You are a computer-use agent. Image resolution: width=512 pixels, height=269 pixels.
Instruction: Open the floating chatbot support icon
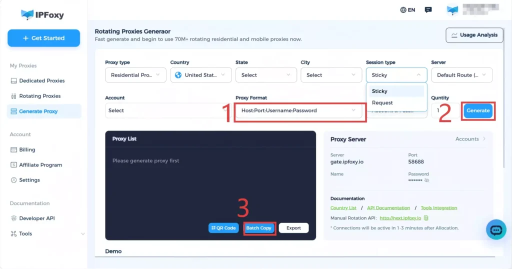click(x=496, y=229)
